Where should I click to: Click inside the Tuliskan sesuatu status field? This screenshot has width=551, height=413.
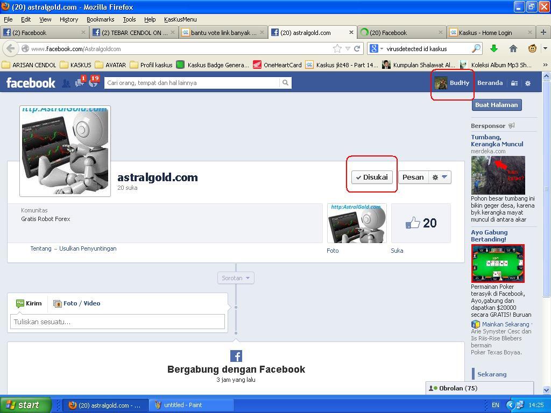click(x=117, y=322)
